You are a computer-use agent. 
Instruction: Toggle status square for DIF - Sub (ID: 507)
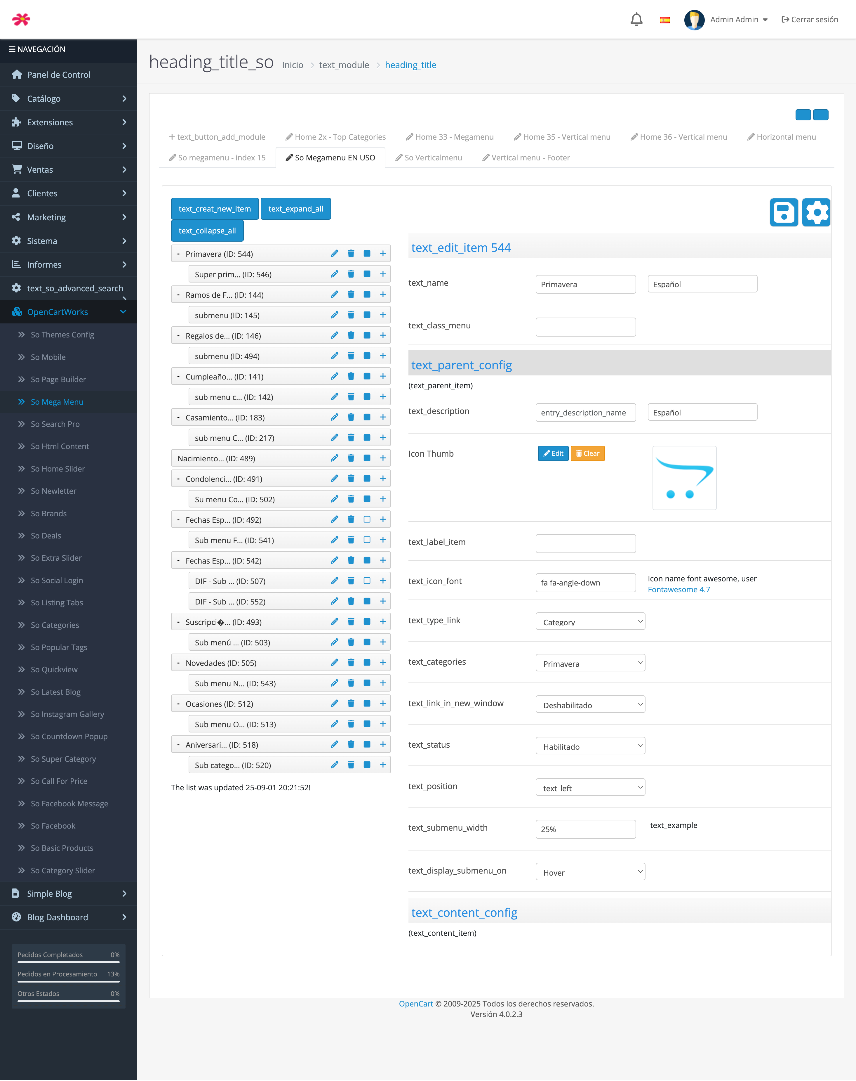367,581
